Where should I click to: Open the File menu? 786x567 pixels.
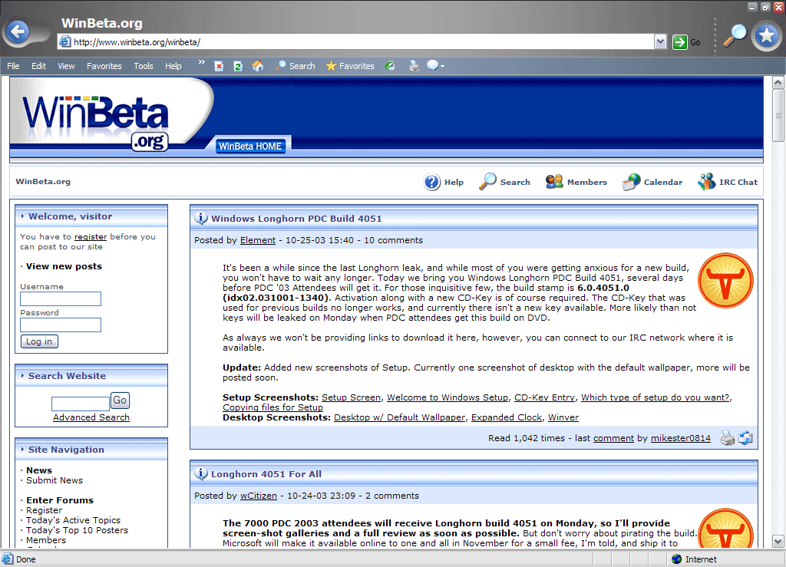[x=14, y=66]
